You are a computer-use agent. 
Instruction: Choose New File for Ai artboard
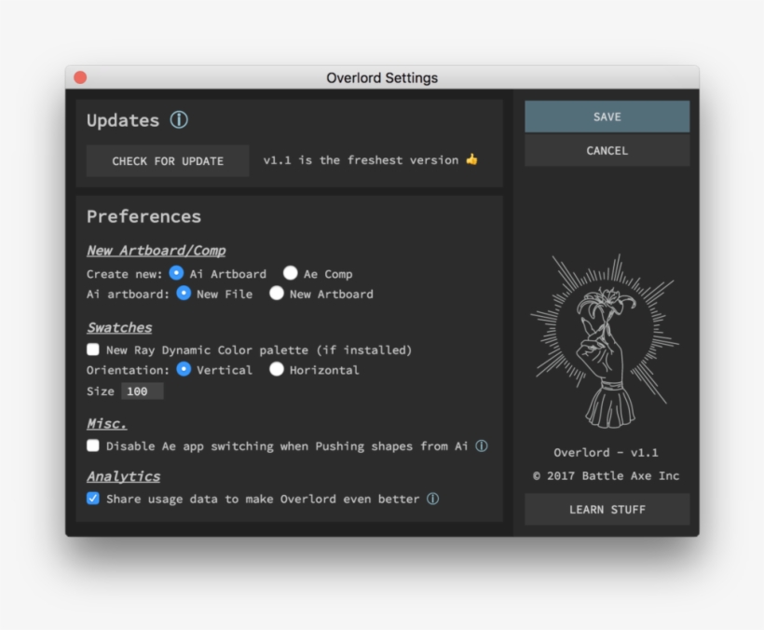(184, 294)
